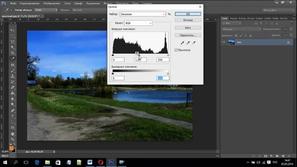Open the Редактирование menu

pyautogui.click(x=30, y=3)
